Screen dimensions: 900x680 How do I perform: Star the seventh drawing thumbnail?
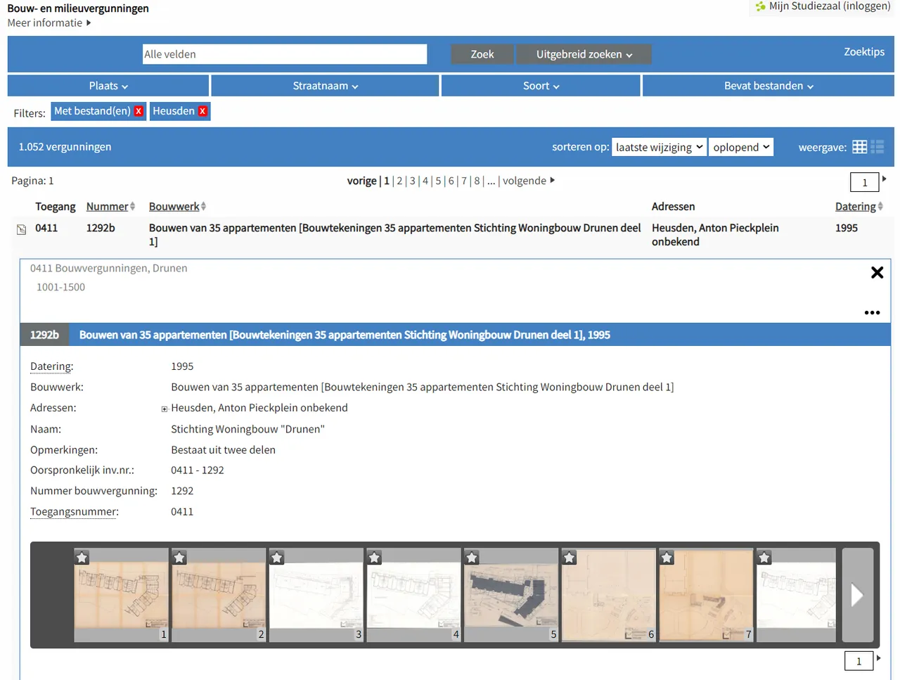click(667, 558)
